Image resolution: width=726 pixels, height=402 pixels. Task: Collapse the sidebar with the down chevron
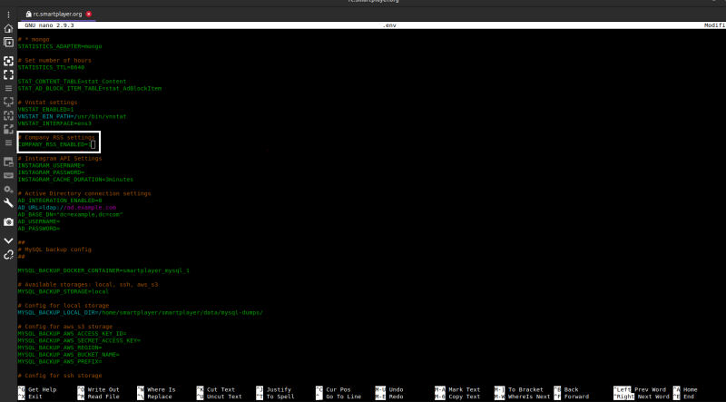pyautogui.click(x=8, y=239)
